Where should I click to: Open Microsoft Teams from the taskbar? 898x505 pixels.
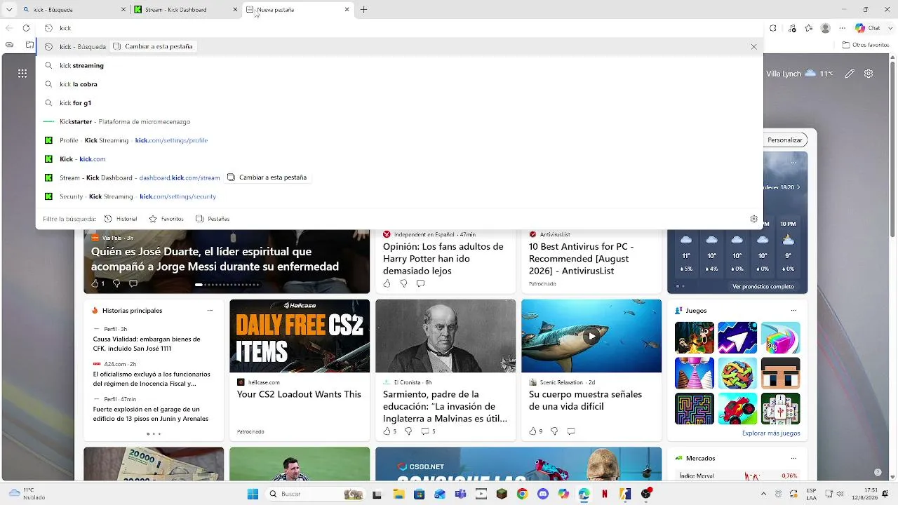(x=460, y=494)
